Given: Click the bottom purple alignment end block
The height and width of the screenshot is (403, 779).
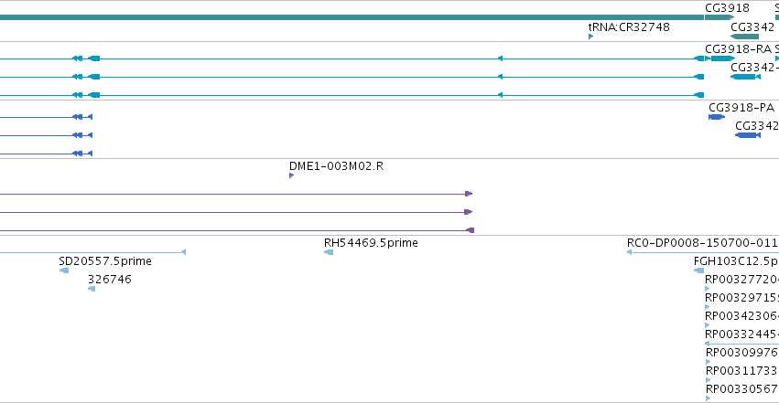Looking at the screenshot, I should coord(470,230).
